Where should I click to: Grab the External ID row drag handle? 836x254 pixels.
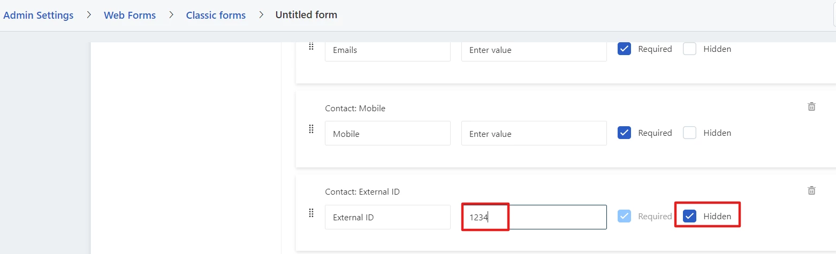click(x=311, y=213)
